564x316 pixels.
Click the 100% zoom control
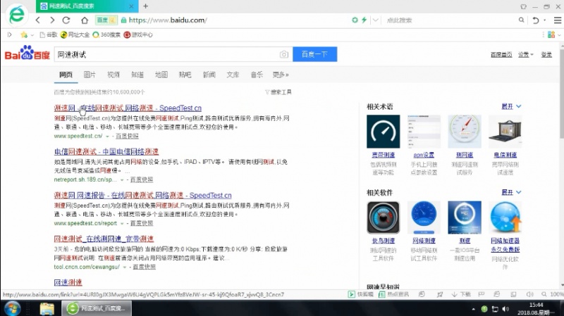point(553,294)
